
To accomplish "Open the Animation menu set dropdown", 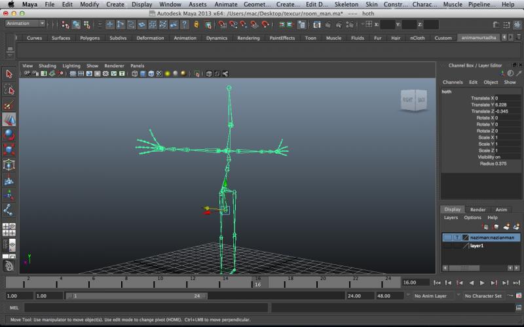I will [x=25, y=24].
